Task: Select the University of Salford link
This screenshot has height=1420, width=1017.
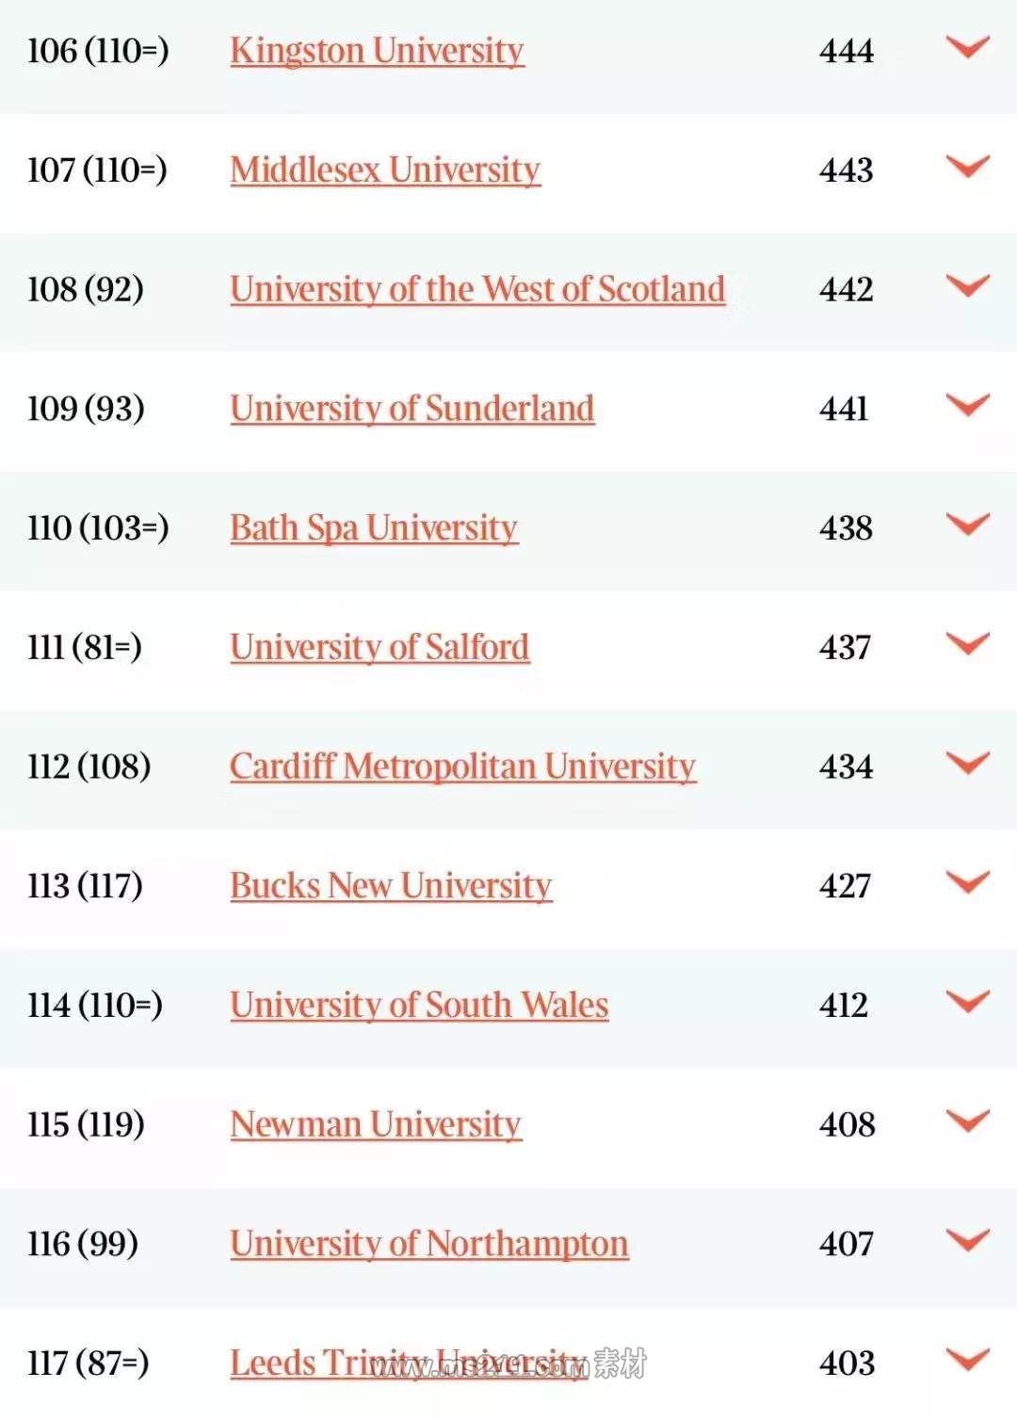Action: [379, 648]
